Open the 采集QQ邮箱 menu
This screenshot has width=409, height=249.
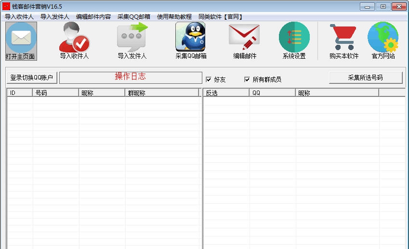click(x=134, y=17)
